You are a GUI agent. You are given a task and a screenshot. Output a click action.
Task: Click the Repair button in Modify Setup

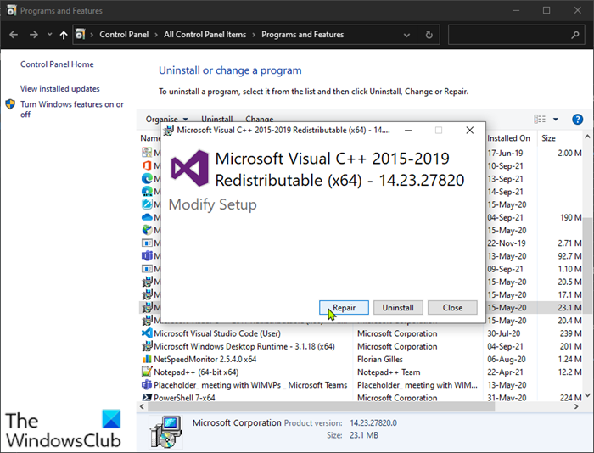coord(344,308)
